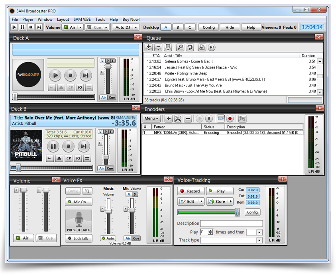
Task: Open the Encoders Menu dropdown
Action: coord(151,119)
